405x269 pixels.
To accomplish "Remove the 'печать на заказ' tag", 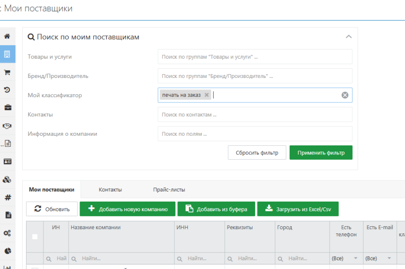I will pos(207,95).
